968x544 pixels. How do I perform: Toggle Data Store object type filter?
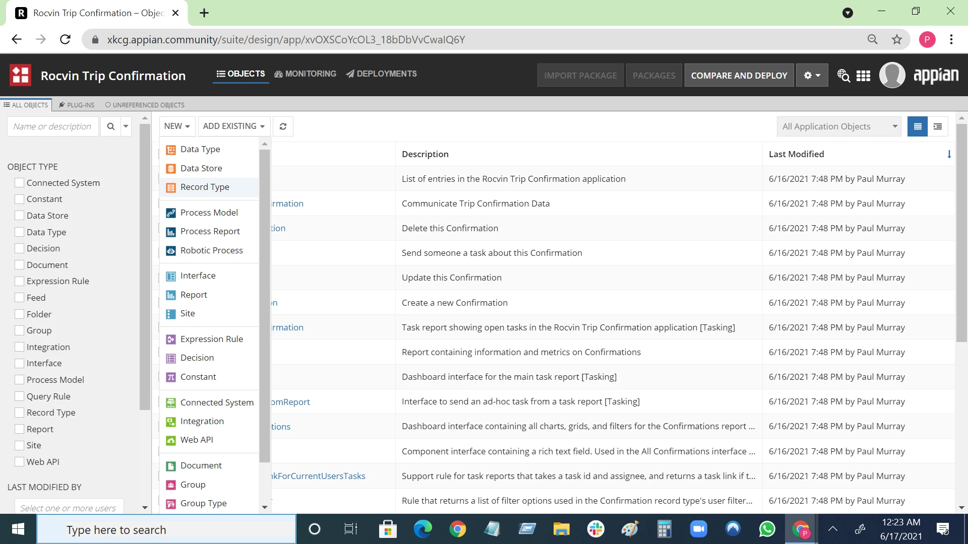[x=19, y=216]
